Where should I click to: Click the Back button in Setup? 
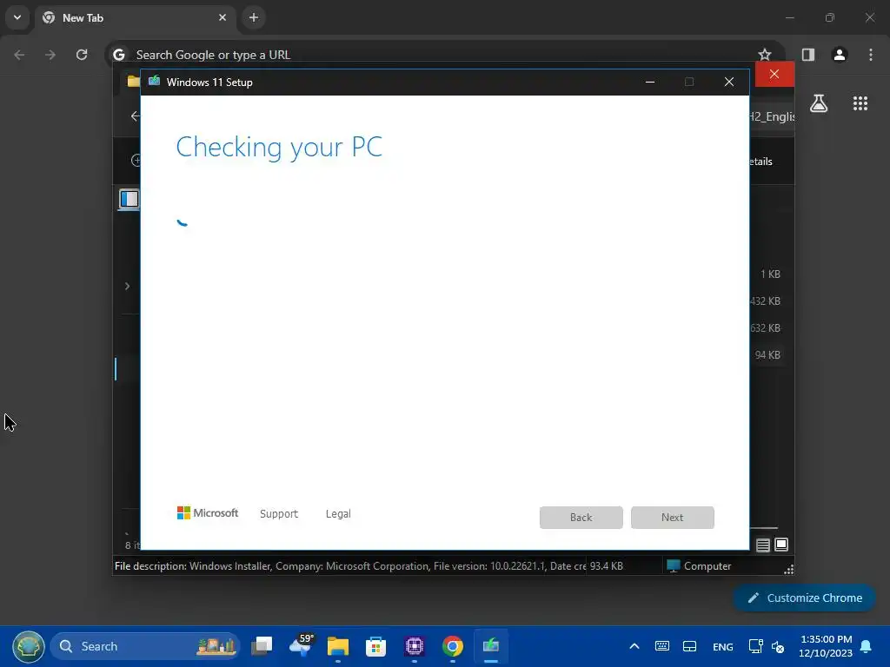(581, 518)
